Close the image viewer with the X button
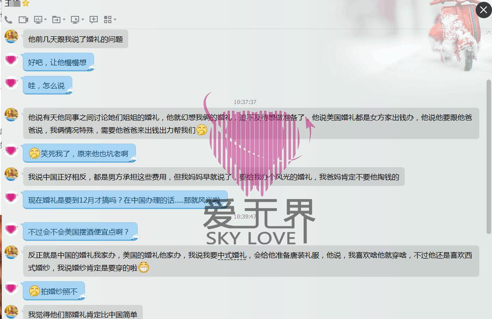 483,10
